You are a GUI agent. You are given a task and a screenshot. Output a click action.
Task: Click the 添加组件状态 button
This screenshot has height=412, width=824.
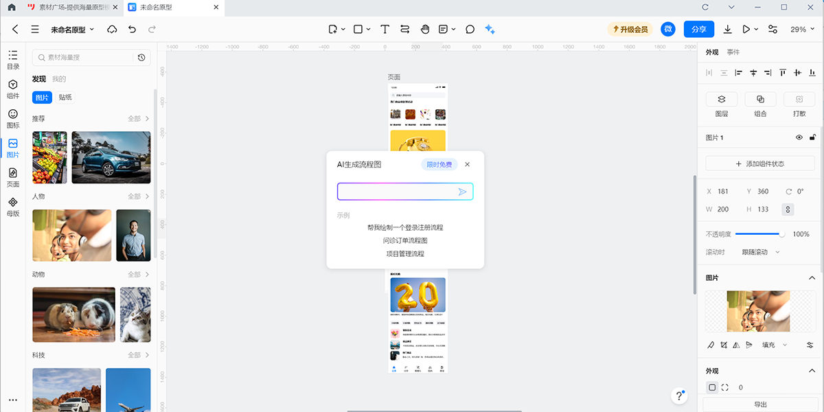(760, 164)
